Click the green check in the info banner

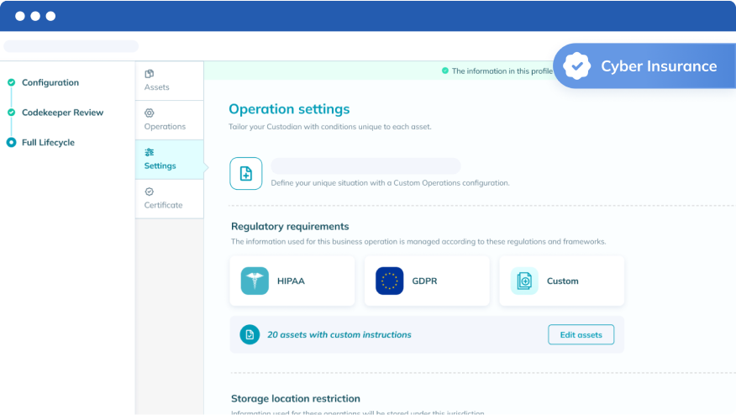445,71
